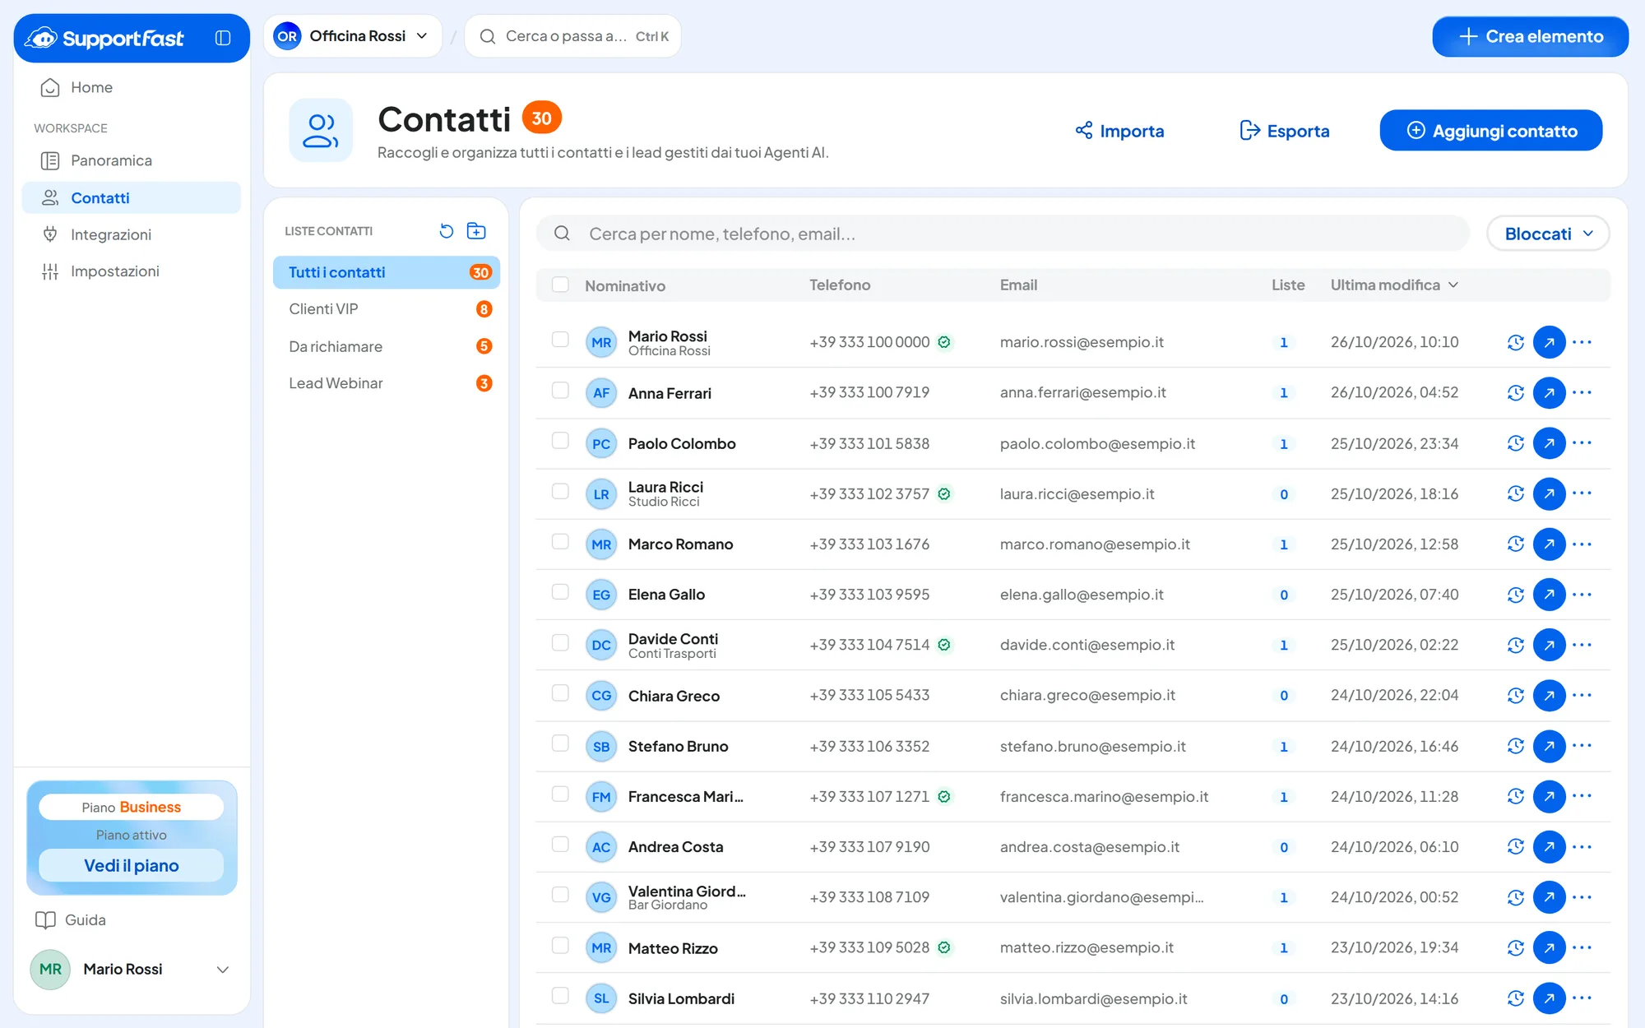The height and width of the screenshot is (1028, 1645).
Task: Create a new contact list with the folder-plus icon
Action: (476, 231)
